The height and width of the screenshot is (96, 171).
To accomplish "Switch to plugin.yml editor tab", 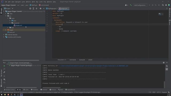I will [x=64, y=9].
